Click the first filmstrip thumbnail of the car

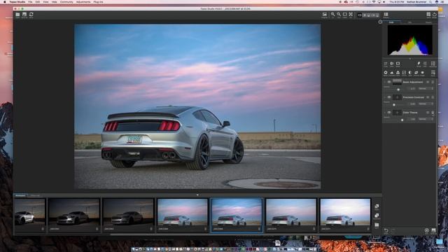tap(30, 215)
